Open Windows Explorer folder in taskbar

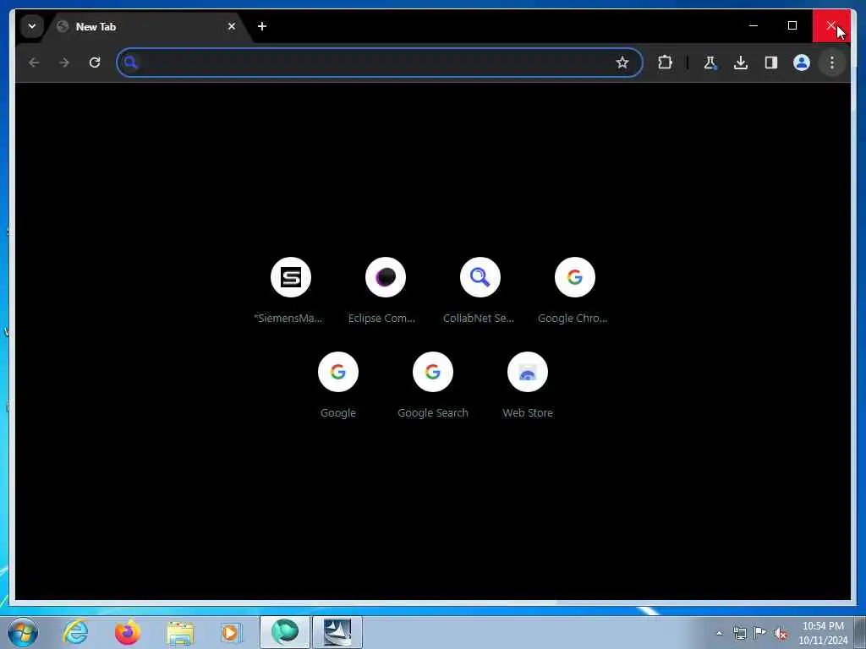pos(180,632)
